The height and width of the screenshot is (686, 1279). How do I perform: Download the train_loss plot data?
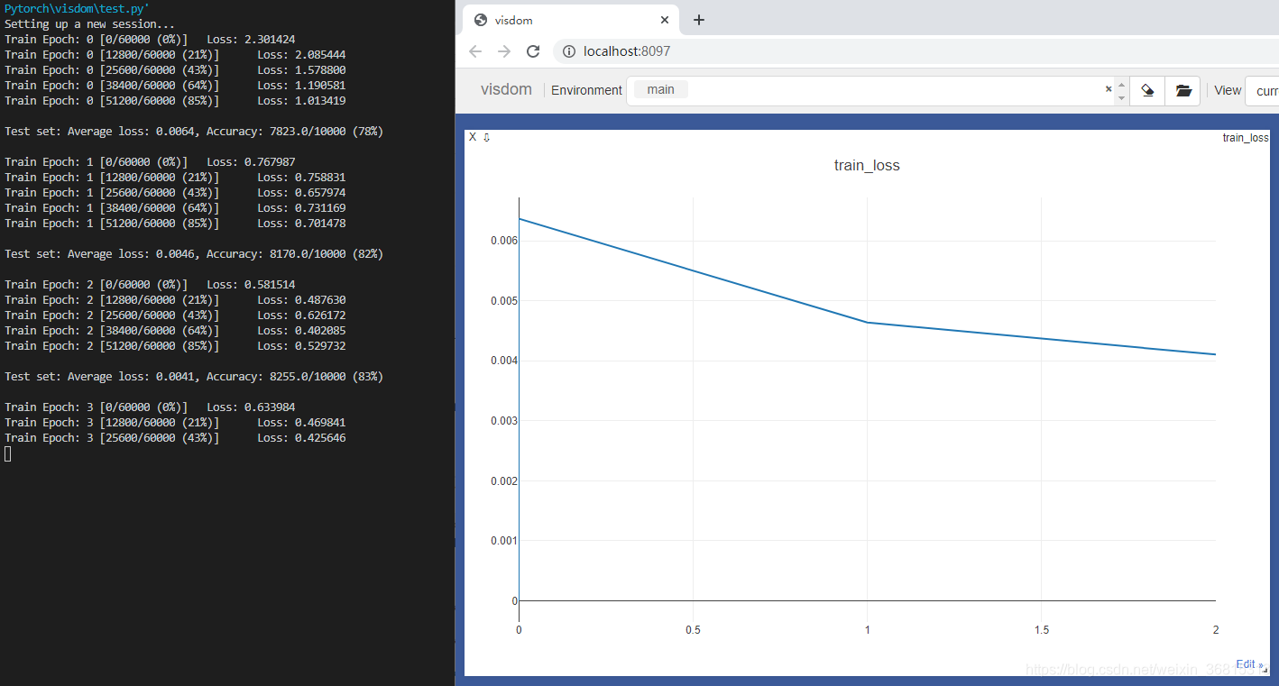[487, 137]
